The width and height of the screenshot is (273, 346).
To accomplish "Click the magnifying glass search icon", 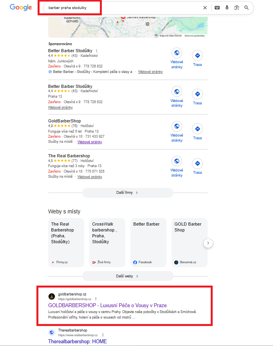I will click(246, 7).
